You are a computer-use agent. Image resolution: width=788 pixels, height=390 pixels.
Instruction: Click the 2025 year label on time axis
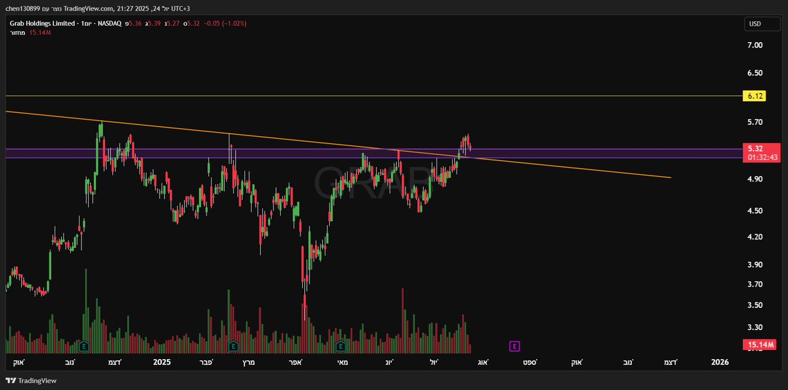click(x=162, y=362)
